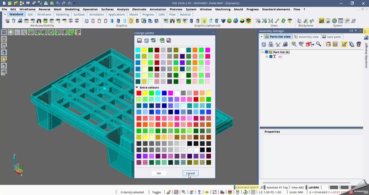Click the grid icon in the status bar
The image size is (369, 195).
pos(253,192)
